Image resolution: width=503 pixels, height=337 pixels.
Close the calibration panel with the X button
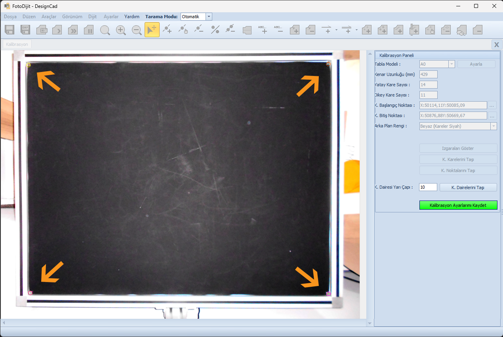click(496, 45)
